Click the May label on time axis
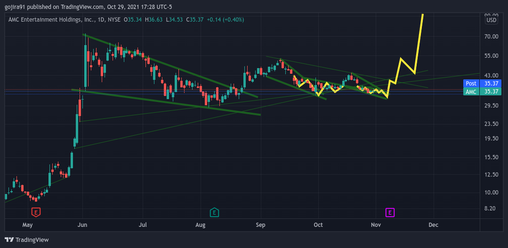 pos(28,225)
